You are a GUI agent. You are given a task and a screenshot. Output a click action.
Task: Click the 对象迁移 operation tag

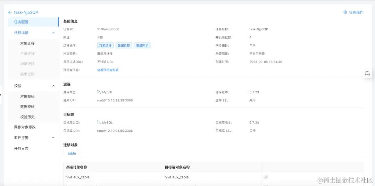coord(106,46)
